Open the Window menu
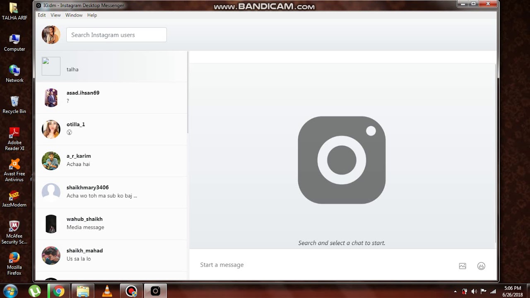Image resolution: width=530 pixels, height=298 pixels. tap(74, 15)
